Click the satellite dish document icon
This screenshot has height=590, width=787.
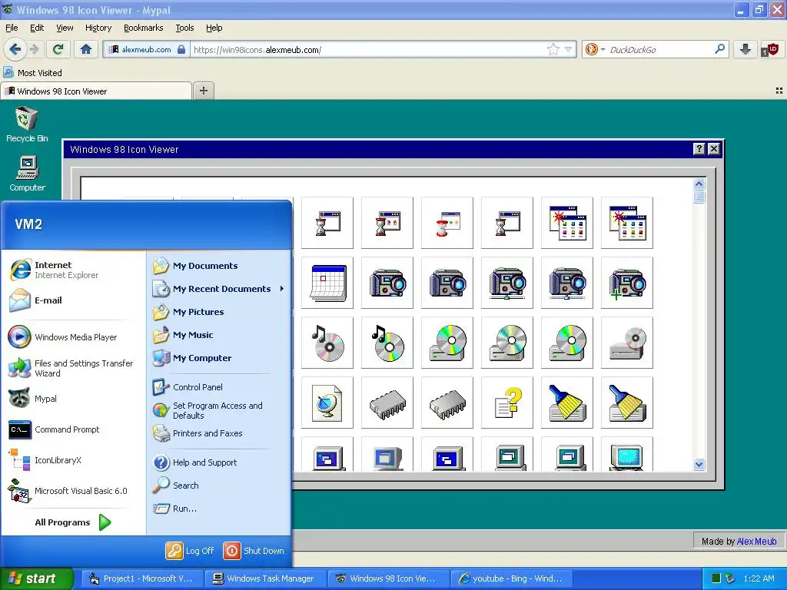[x=327, y=403]
